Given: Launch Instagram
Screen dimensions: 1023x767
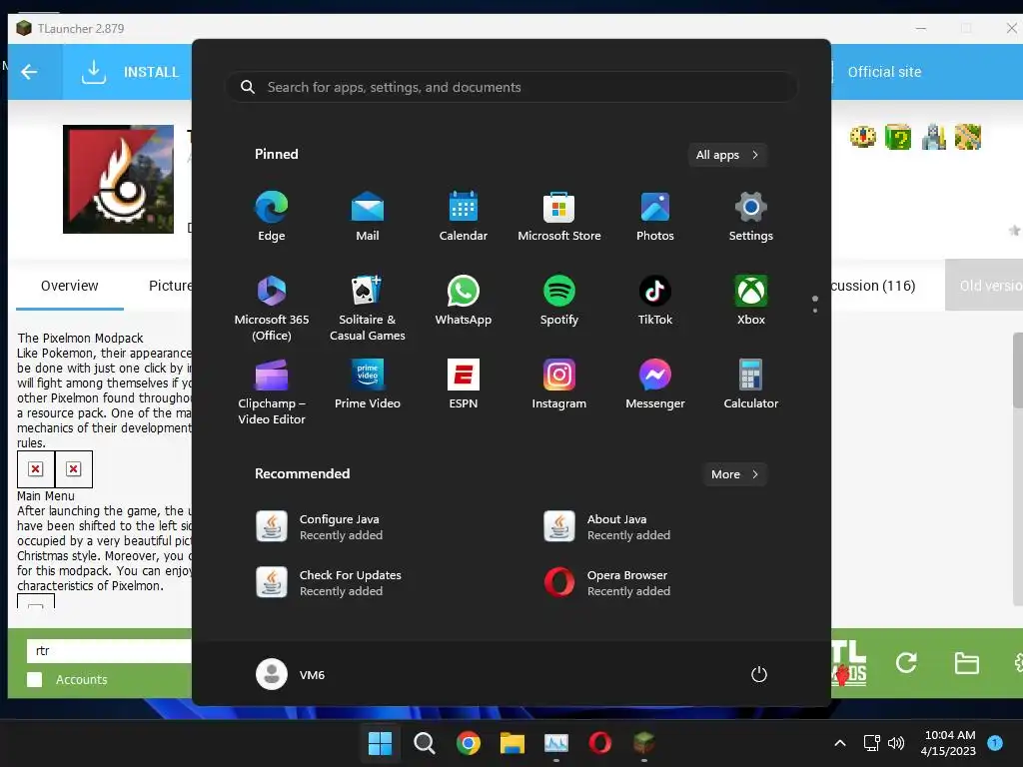Looking at the screenshot, I should coord(559,384).
